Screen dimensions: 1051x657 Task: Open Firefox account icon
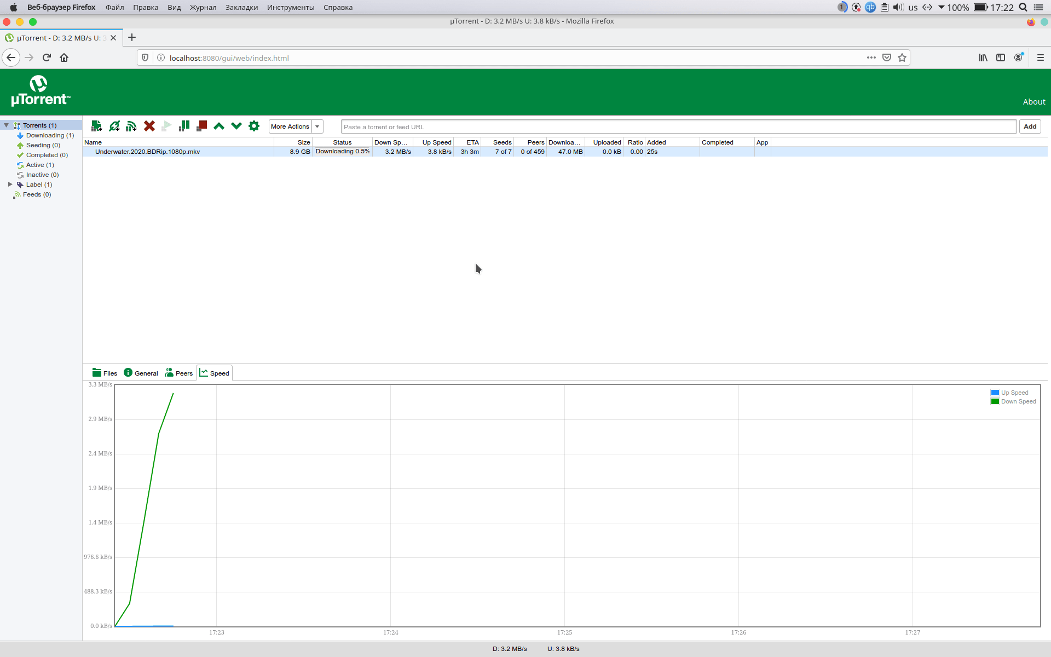tap(1019, 57)
